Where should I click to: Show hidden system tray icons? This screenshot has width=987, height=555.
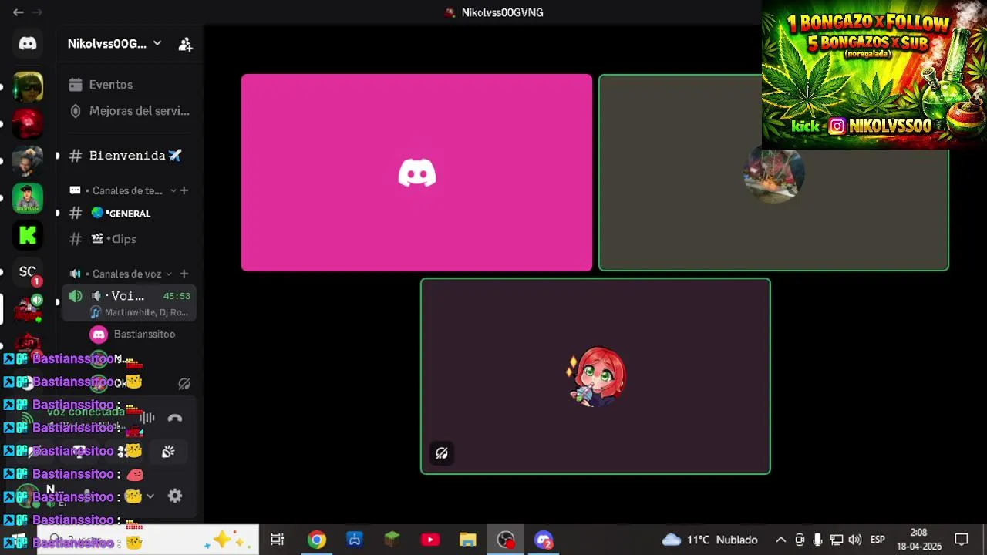780,540
